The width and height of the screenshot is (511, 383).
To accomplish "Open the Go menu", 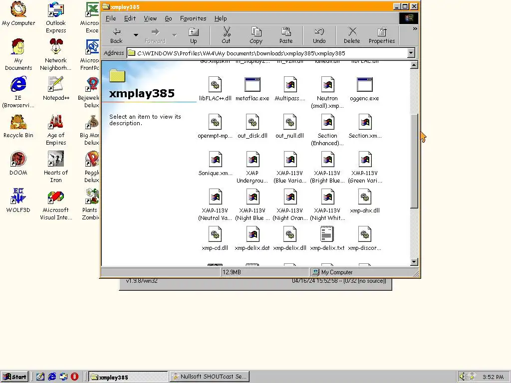I will point(168,18).
